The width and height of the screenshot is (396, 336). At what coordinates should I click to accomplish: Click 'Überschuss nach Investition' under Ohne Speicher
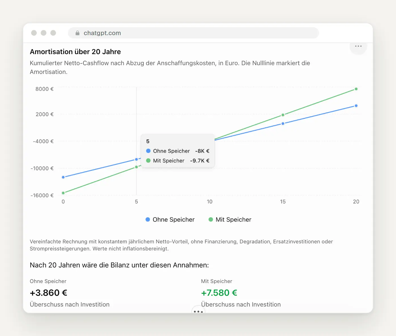click(70, 305)
